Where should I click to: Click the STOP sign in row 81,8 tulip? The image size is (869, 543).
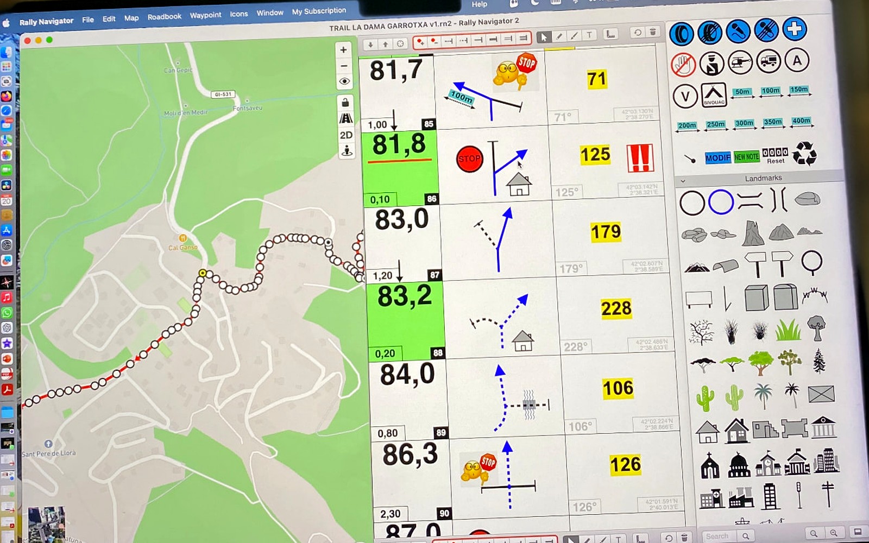pyautogui.click(x=470, y=159)
